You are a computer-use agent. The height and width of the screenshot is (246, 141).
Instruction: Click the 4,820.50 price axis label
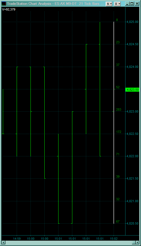(133, 223)
